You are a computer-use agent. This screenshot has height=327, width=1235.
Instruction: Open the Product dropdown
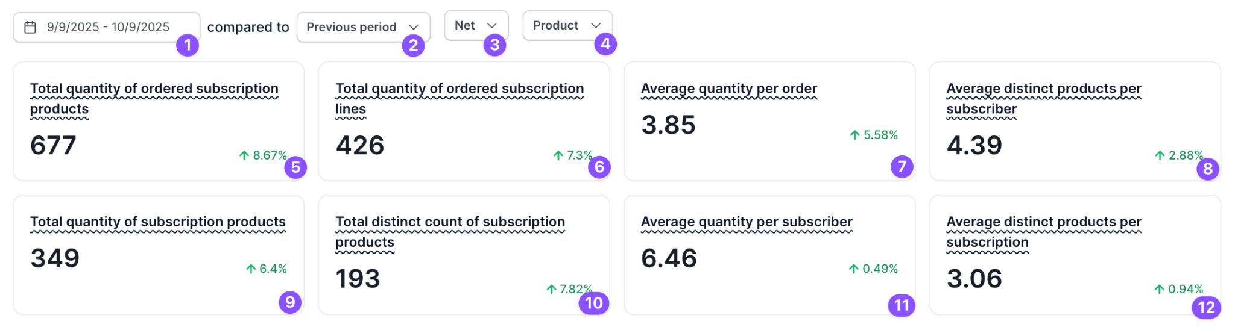(x=567, y=25)
